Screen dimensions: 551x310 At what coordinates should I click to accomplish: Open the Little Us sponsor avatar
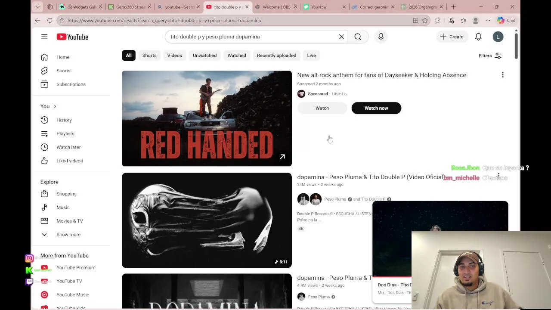tap(301, 94)
